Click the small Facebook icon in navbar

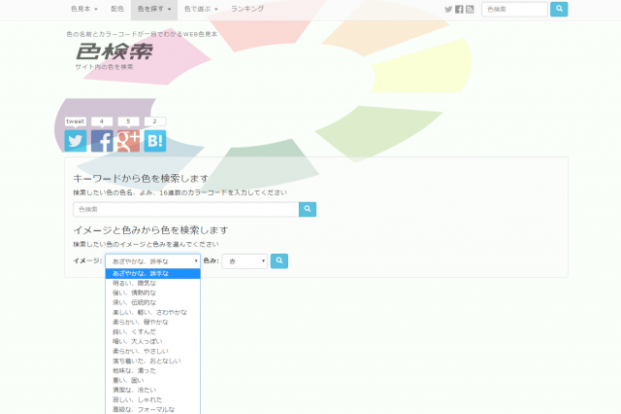[459, 9]
